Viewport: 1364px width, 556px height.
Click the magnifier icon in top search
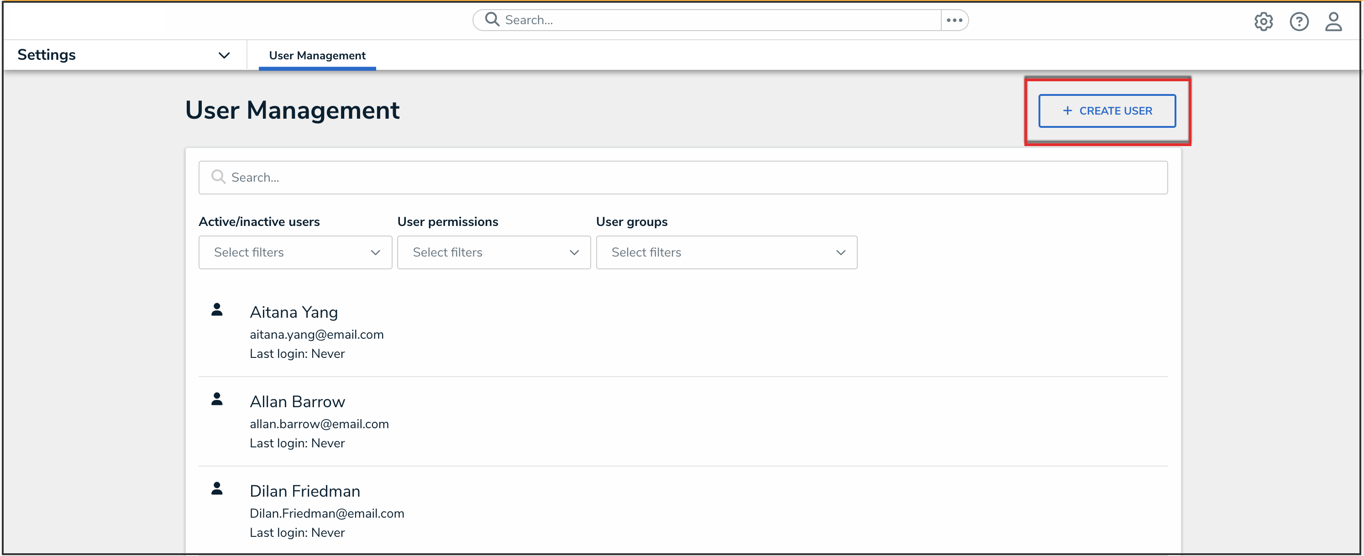(493, 20)
